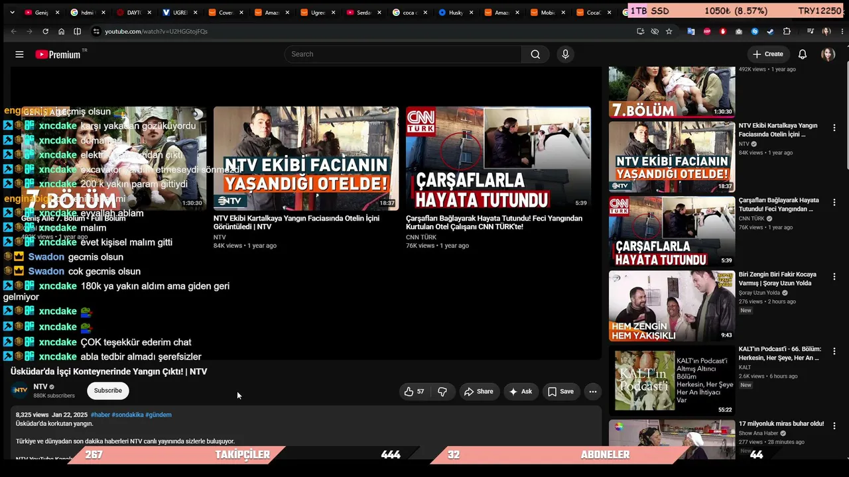849x477 pixels.
Task: Open the browser profile avatar
Action: point(826,31)
